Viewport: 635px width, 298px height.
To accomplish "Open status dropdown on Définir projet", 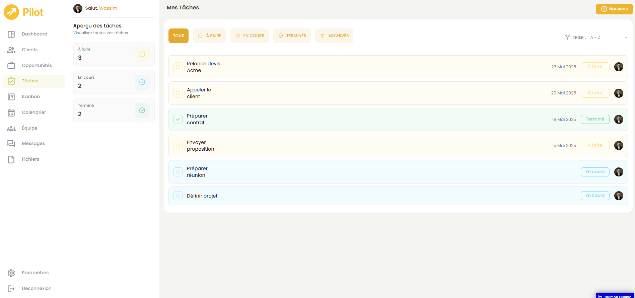I will pyautogui.click(x=595, y=196).
